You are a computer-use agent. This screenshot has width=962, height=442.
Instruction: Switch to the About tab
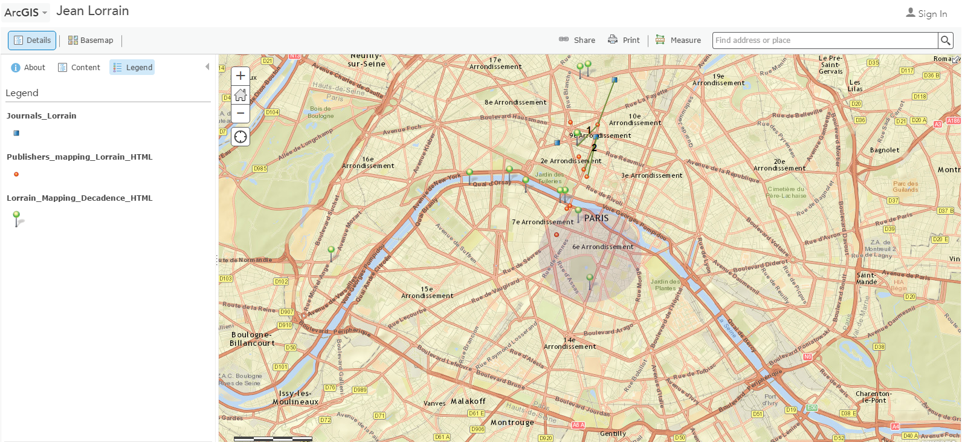[x=28, y=68]
